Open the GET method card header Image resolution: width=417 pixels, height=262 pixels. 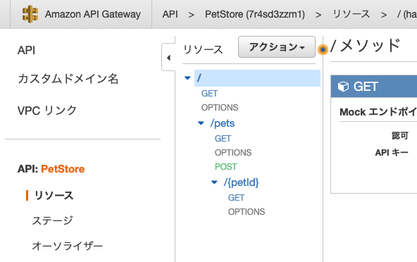coord(374,86)
